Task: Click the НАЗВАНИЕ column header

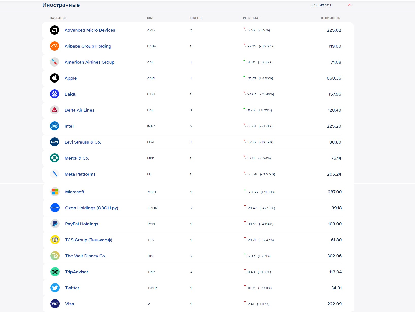Action: [x=58, y=18]
